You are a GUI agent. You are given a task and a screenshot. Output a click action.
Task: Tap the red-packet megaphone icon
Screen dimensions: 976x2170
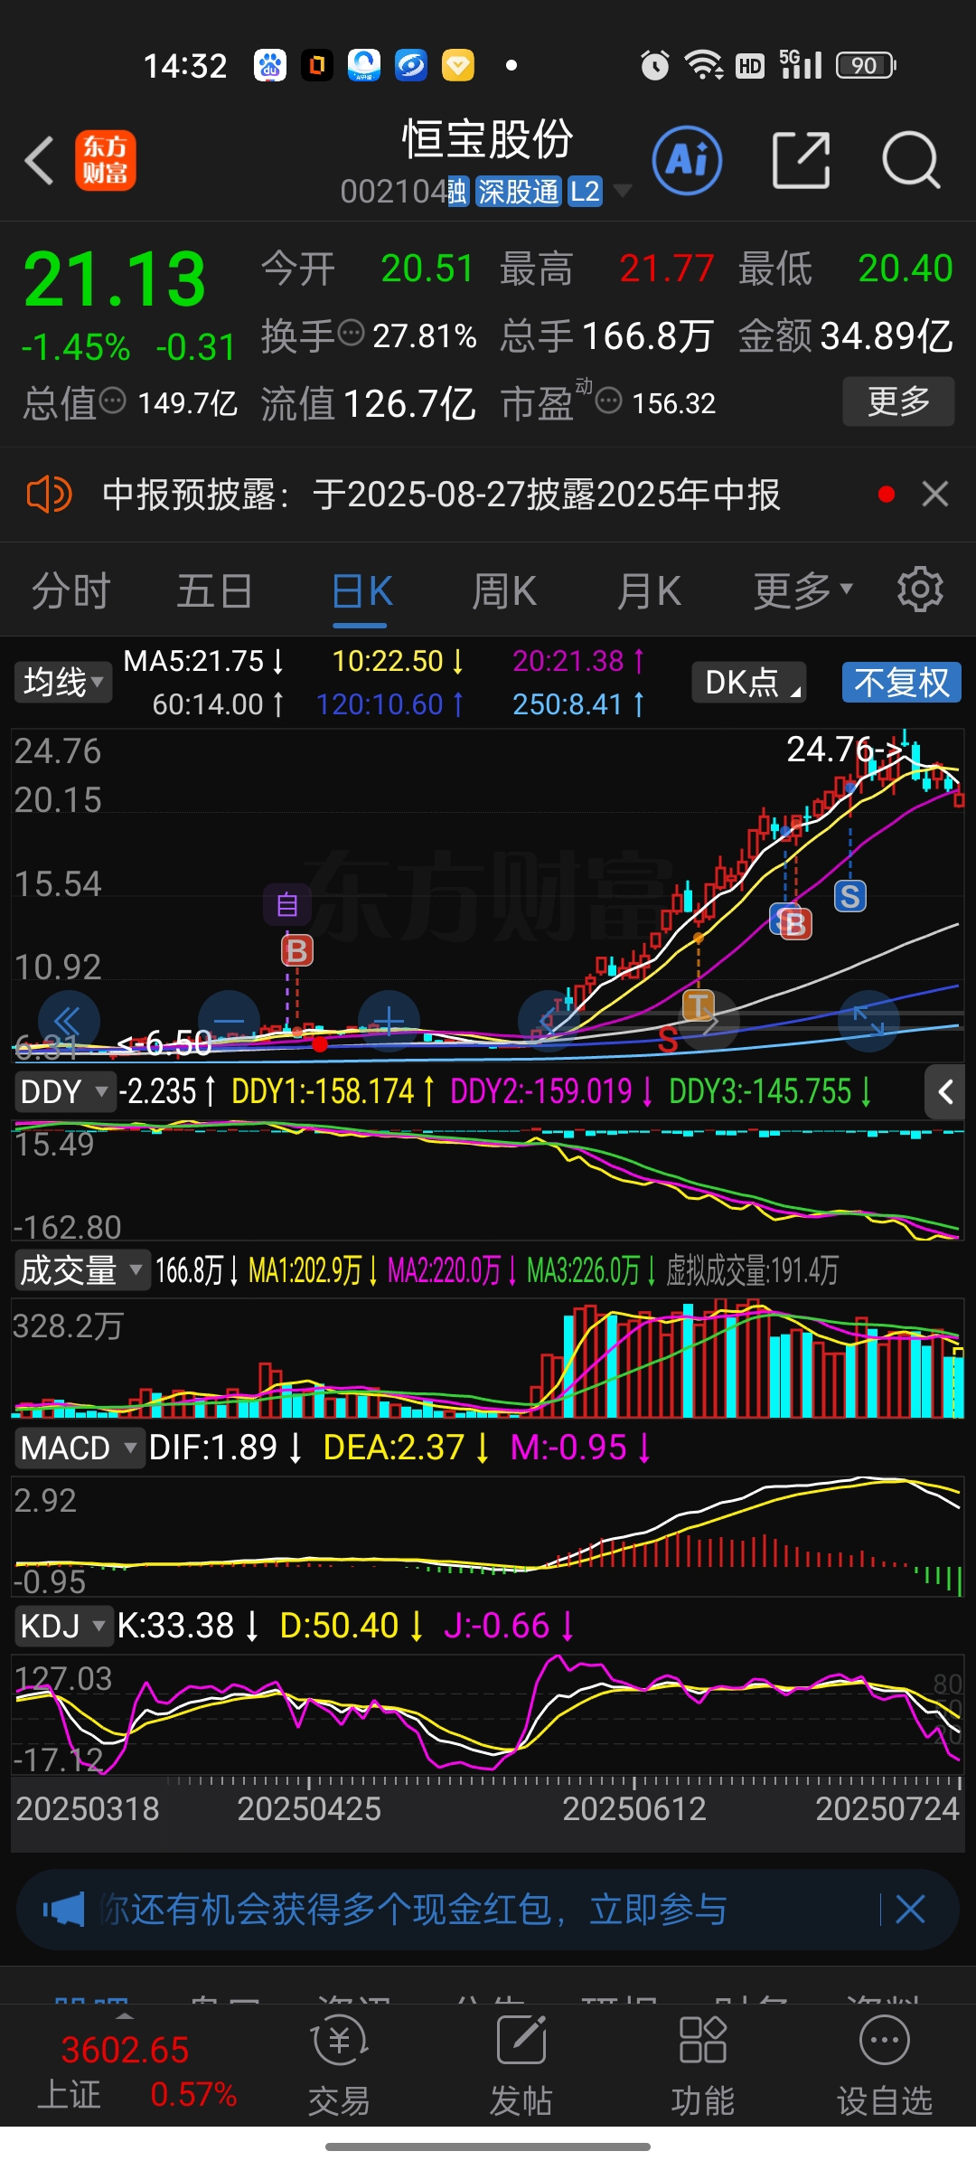[63, 1910]
